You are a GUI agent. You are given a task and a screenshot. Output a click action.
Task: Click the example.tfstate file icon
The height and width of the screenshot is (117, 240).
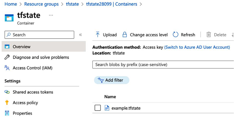point(107,108)
